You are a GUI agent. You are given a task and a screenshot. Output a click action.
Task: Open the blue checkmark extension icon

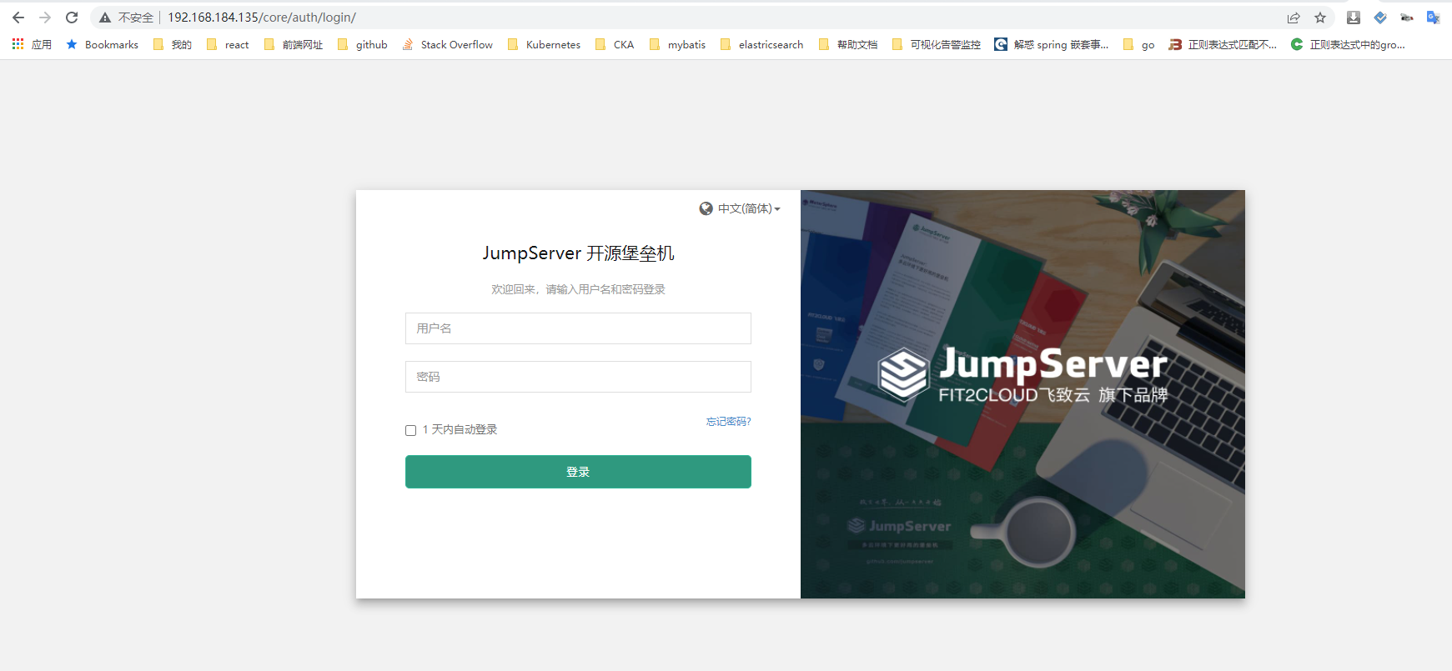coord(1380,18)
